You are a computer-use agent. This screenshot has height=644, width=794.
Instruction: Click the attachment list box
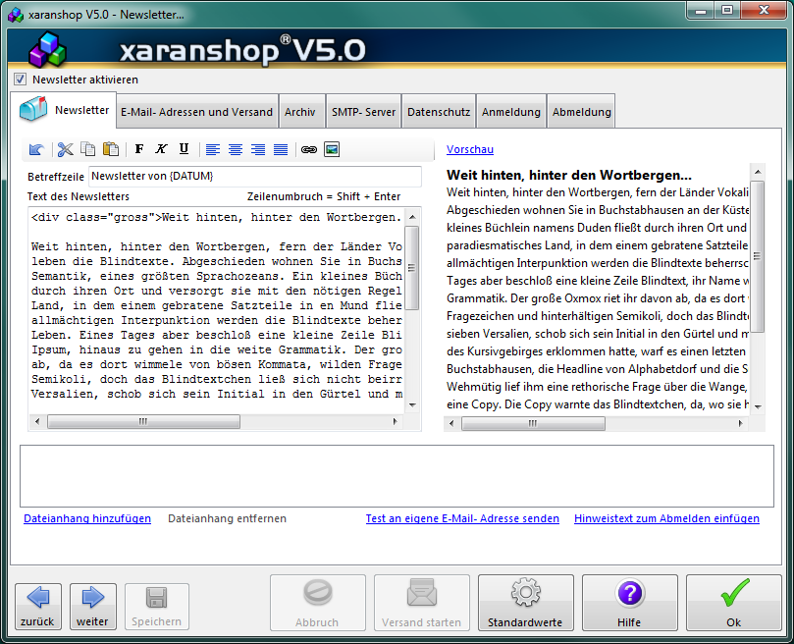[x=397, y=476]
